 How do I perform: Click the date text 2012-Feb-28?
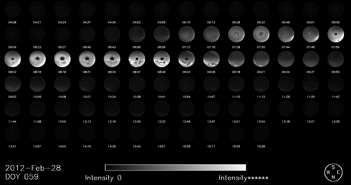[x=33, y=168]
